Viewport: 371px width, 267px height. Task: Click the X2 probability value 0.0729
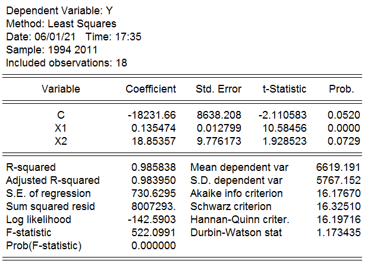click(344, 141)
